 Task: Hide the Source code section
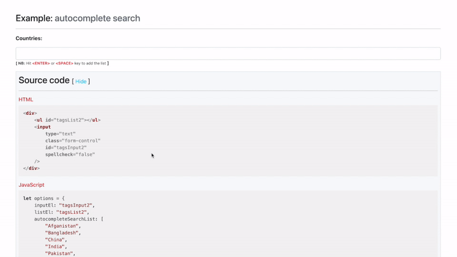(81, 81)
